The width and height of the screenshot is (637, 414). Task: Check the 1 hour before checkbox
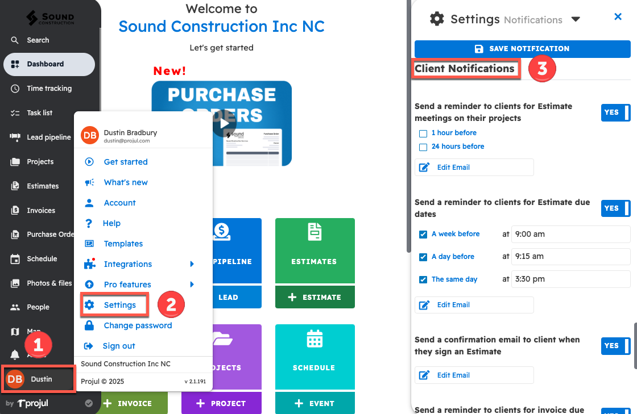423,133
